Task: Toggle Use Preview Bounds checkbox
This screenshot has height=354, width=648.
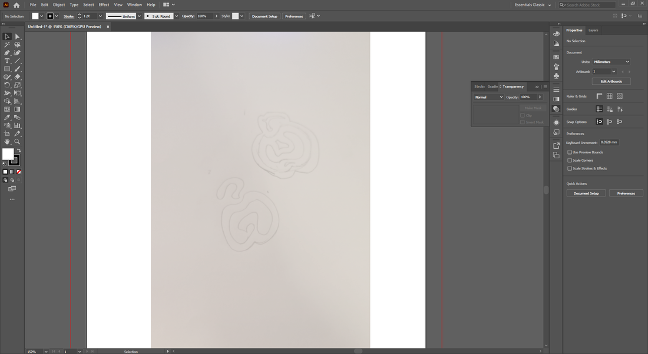Action: (x=570, y=152)
